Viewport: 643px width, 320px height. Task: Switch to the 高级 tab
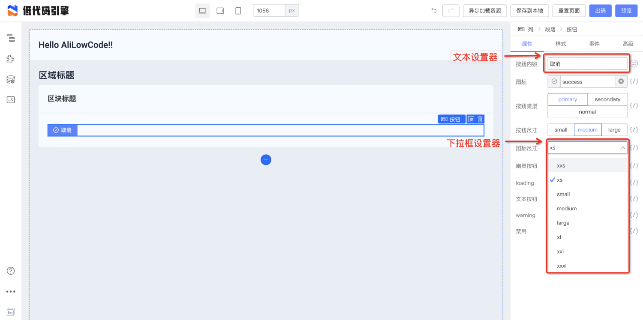[x=628, y=44]
